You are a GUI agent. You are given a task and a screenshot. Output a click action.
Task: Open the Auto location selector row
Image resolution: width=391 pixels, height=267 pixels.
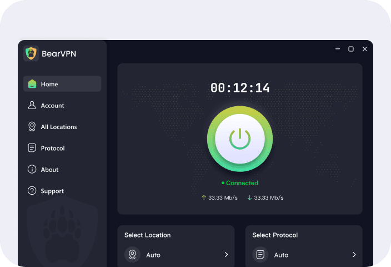click(x=176, y=255)
